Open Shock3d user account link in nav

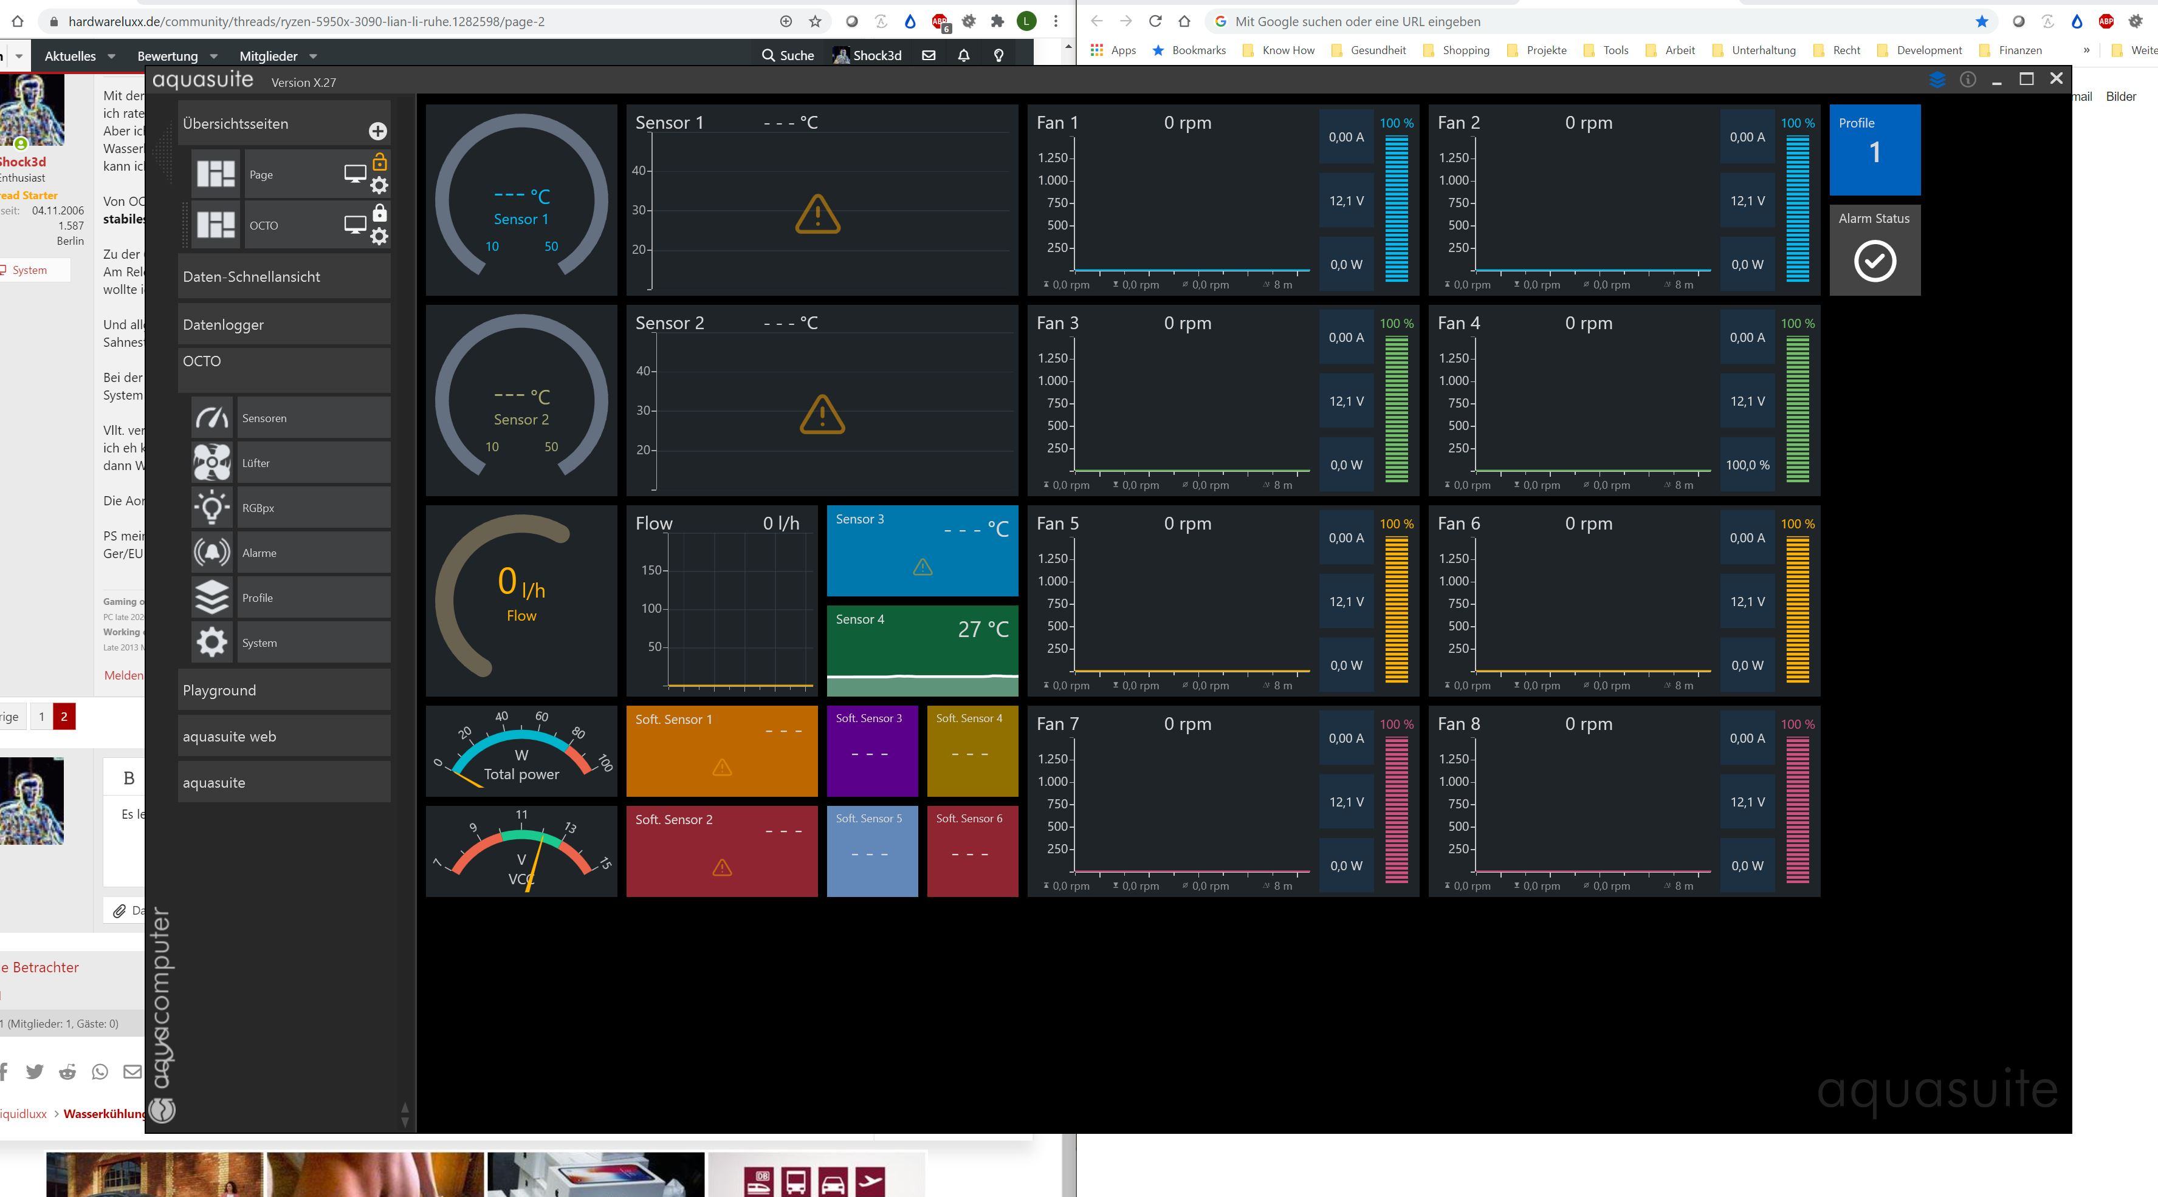coord(868,55)
